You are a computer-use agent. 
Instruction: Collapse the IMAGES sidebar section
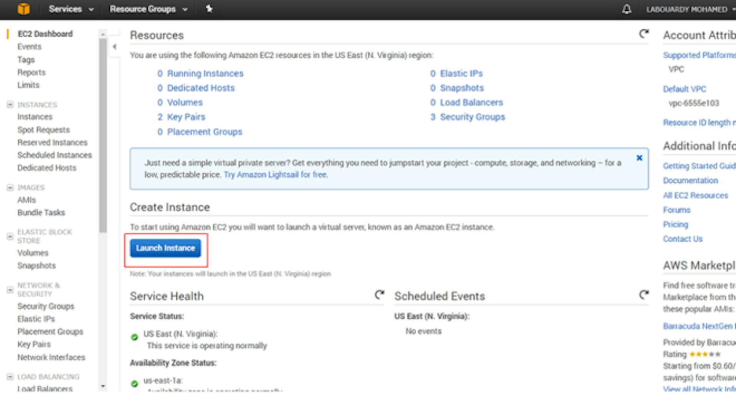point(10,187)
